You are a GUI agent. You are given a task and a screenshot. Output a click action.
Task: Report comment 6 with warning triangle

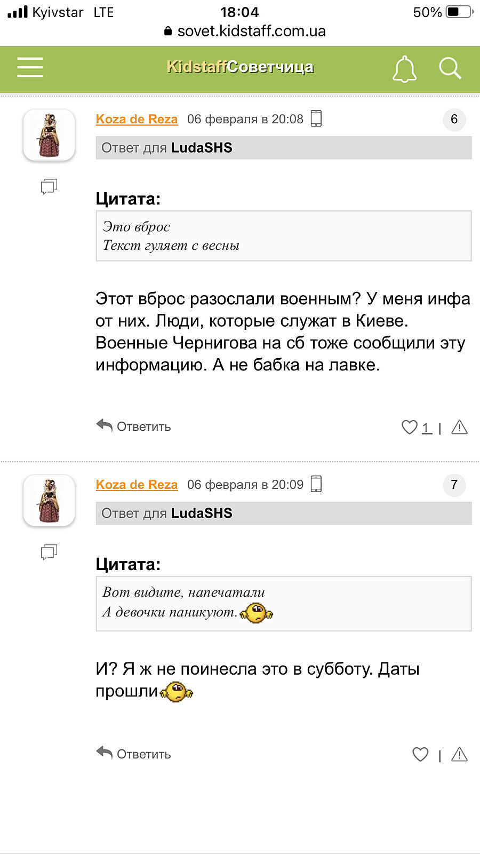coord(459,427)
